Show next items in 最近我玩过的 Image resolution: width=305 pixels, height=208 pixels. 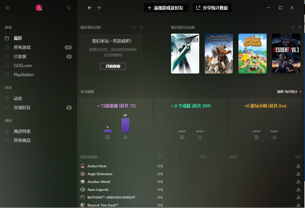tap(141, 27)
